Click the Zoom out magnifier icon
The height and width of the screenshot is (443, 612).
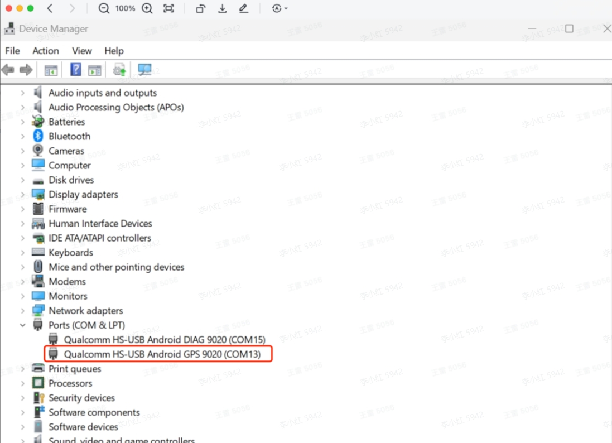(104, 8)
